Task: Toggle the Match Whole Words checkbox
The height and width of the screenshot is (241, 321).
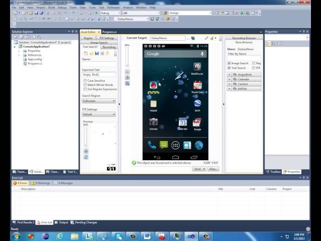Action: [85, 85]
